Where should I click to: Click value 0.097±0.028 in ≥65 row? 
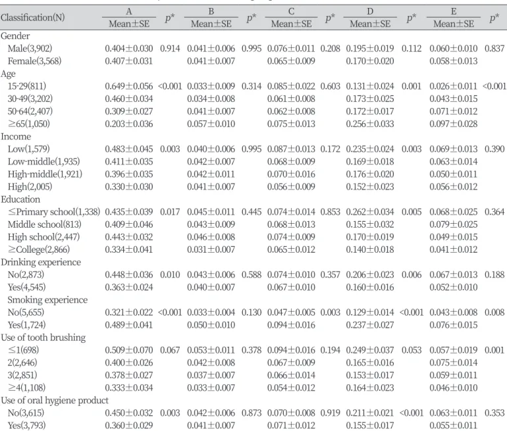pos(453,124)
